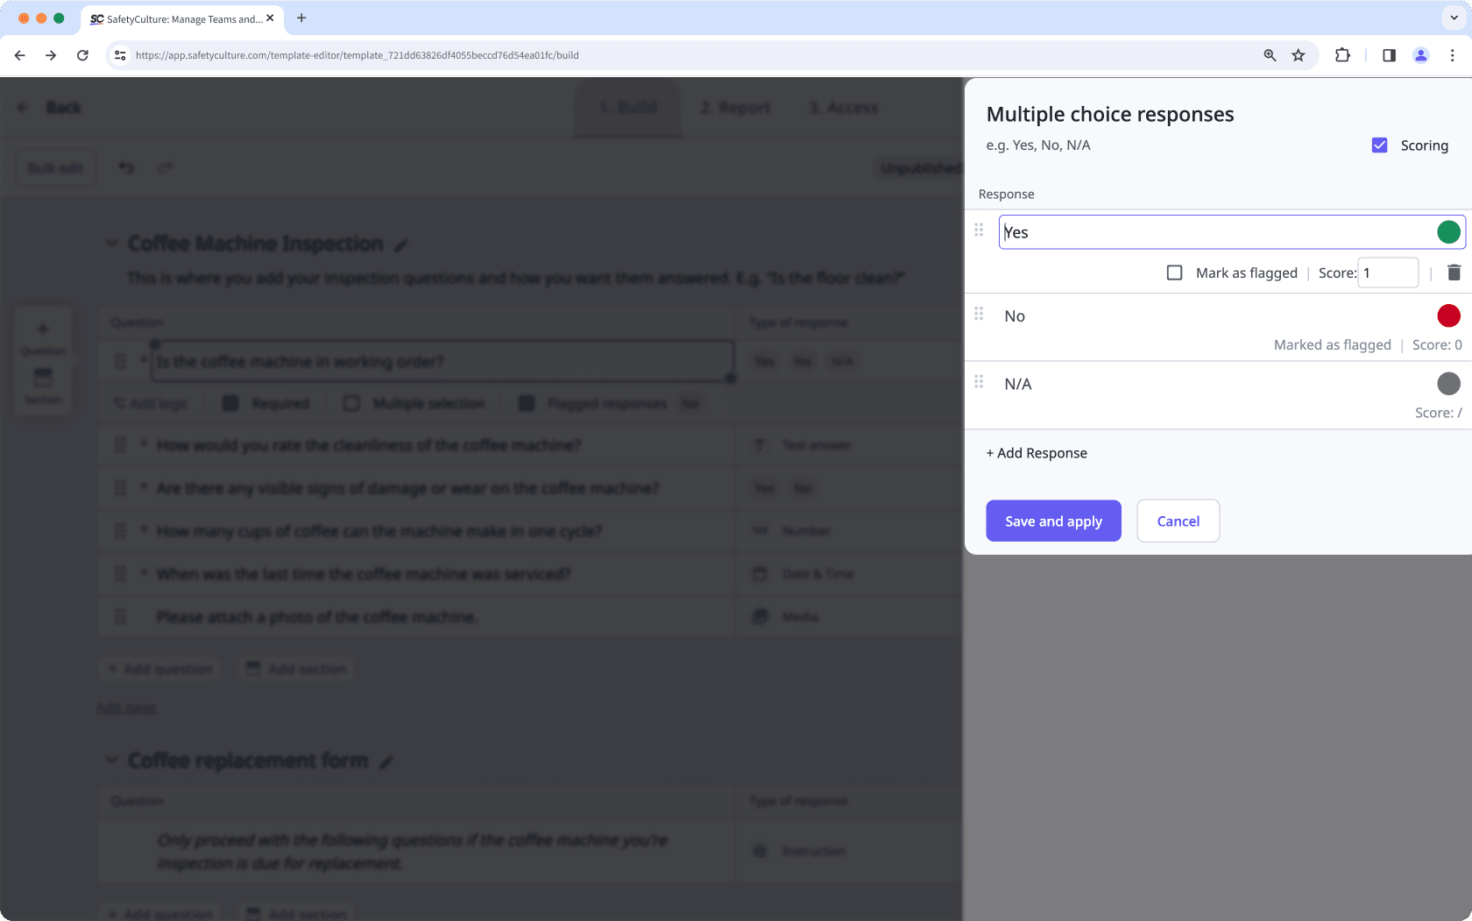1472x921 pixels.
Task: Collapse the Coffee Machine Inspection section
Action: (x=112, y=243)
